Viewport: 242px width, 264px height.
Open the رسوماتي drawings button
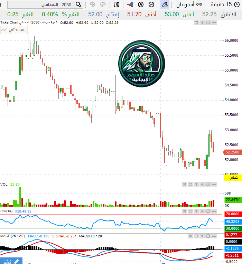(x=14, y=30)
